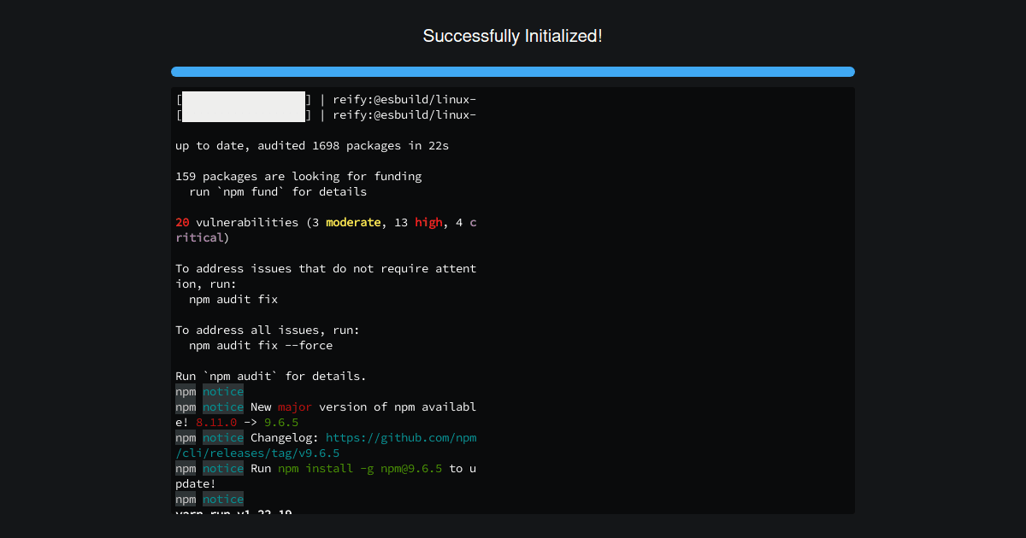Click the teal "notice" label on Changelog line
The height and width of the screenshot is (538, 1026).
223,437
